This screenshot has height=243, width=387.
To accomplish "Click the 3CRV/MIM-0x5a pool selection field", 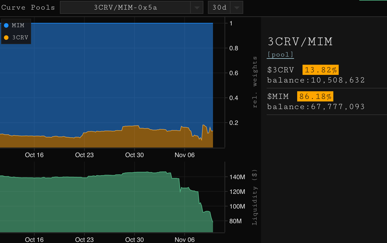I will tap(125, 8).
